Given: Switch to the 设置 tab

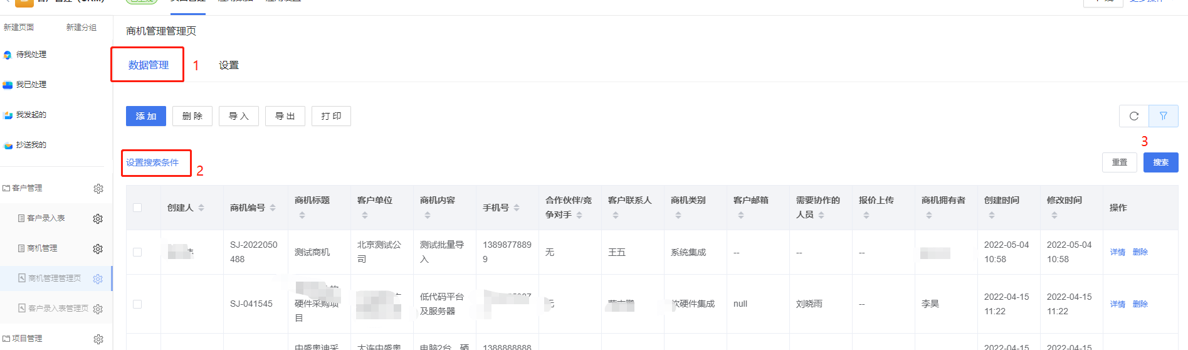Looking at the screenshot, I should (x=229, y=65).
